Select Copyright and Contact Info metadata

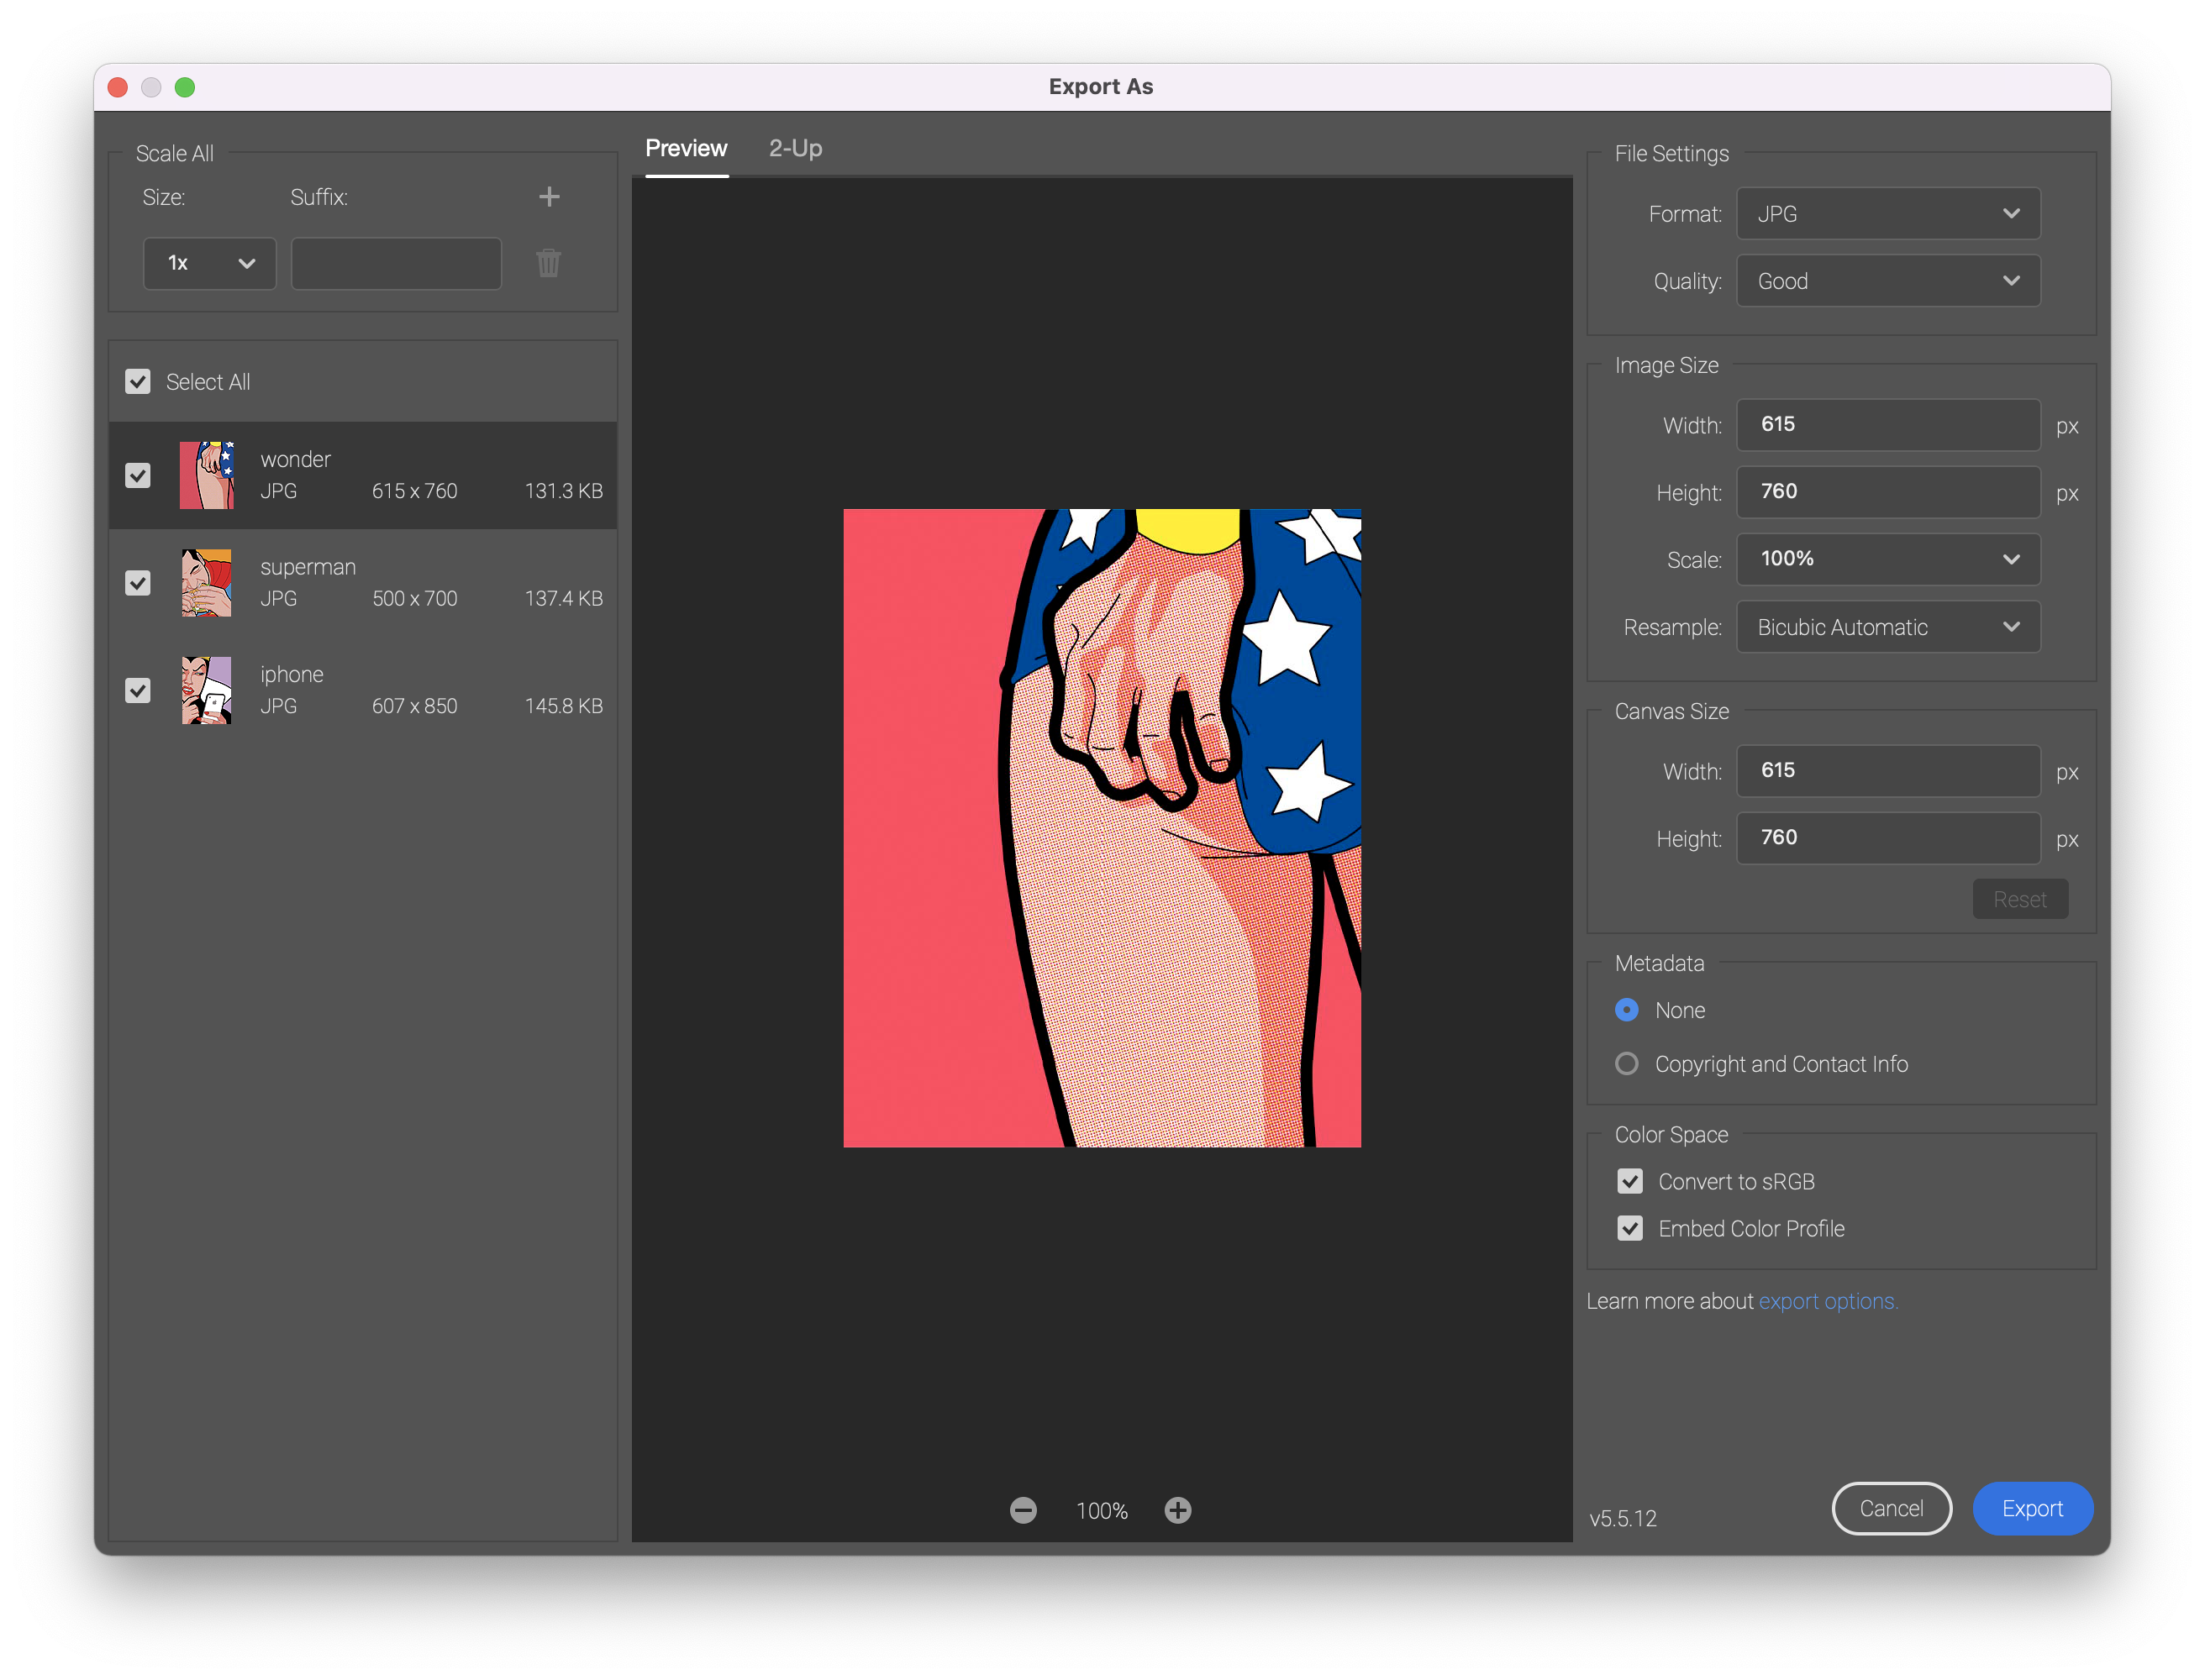1627,1064
